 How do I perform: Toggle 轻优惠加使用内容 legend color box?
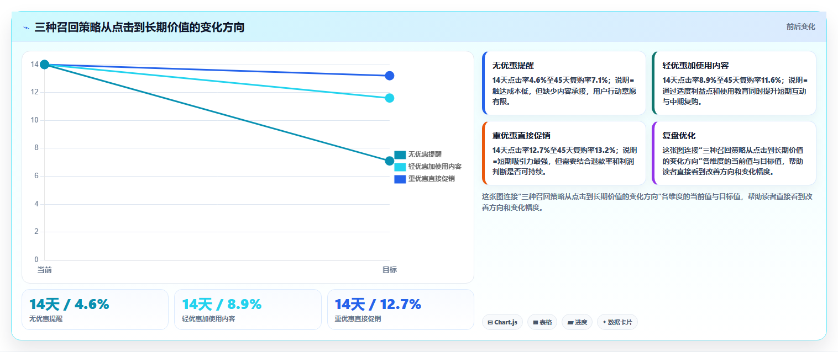(400, 167)
